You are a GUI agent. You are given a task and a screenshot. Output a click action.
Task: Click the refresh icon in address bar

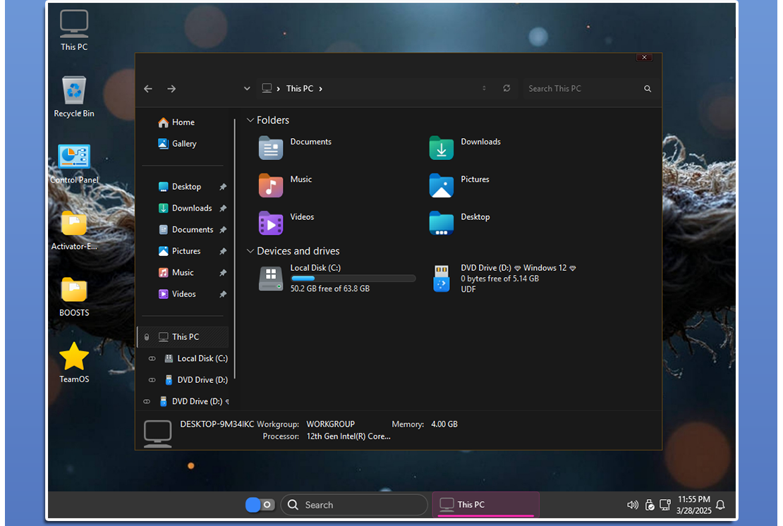coord(506,89)
